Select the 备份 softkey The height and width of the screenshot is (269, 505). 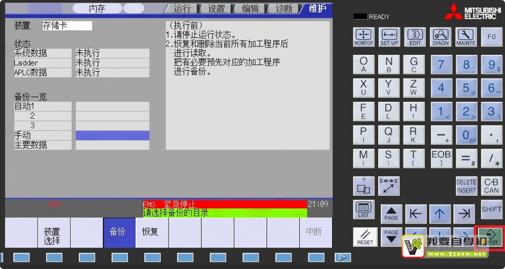(x=120, y=233)
